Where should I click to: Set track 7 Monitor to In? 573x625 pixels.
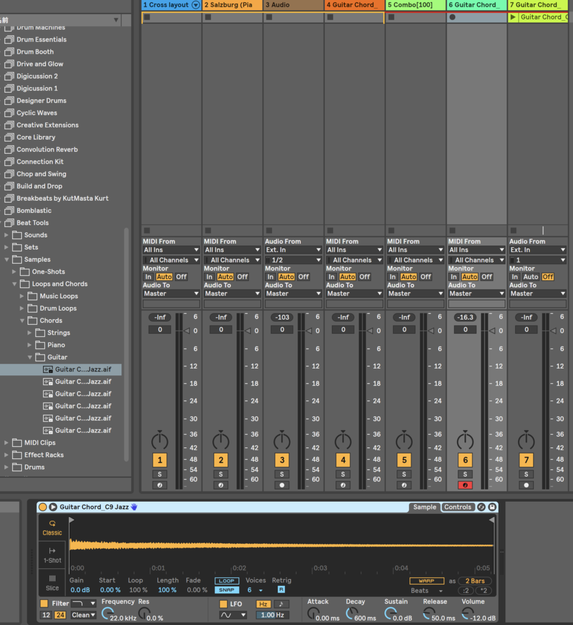coord(514,276)
